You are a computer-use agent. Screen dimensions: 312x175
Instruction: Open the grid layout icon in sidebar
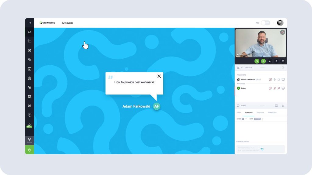(x=30, y=97)
